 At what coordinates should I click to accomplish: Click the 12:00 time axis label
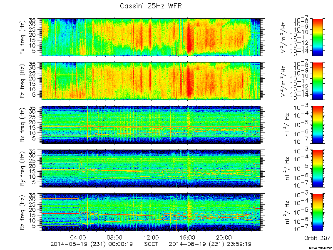151,237
